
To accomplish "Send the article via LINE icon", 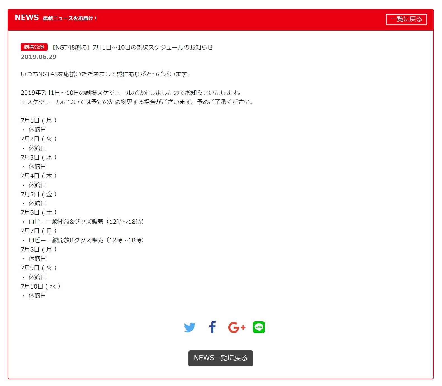I will tap(259, 327).
